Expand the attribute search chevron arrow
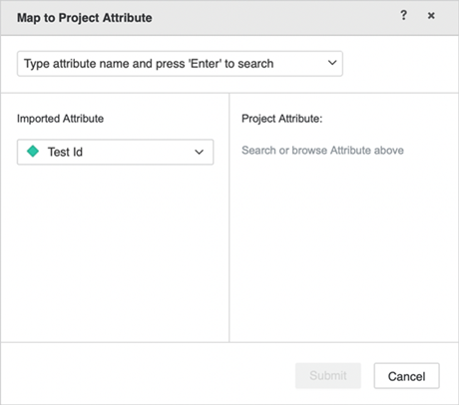The width and height of the screenshot is (459, 405). [x=332, y=63]
